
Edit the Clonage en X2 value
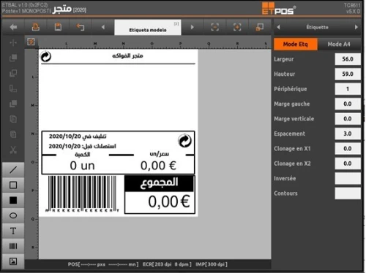click(x=348, y=164)
